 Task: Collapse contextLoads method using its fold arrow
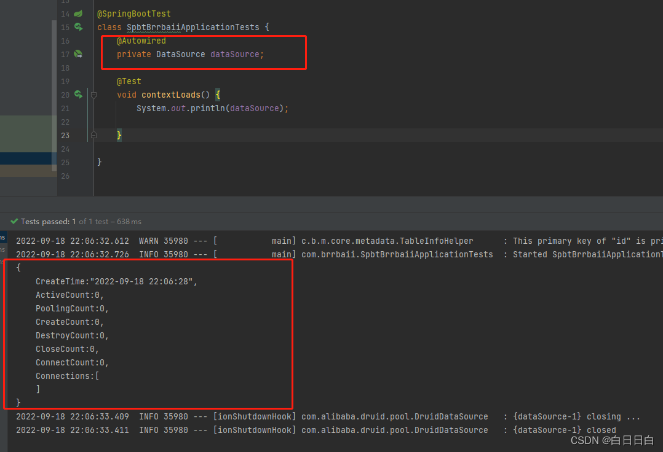click(92, 95)
